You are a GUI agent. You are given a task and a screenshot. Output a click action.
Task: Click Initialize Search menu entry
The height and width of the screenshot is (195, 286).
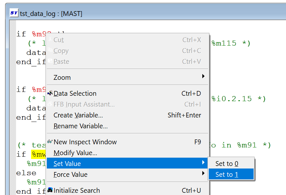tap(77, 191)
